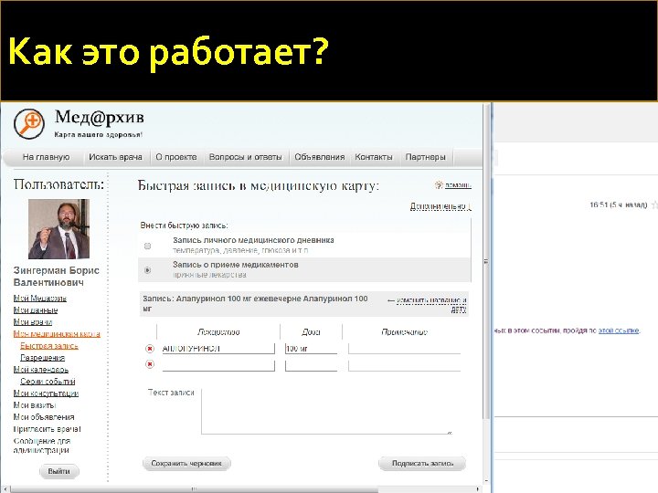Select 'Запись о приеме медикаментов' option
The width and height of the screenshot is (658, 493).
click(x=147, y=270)
